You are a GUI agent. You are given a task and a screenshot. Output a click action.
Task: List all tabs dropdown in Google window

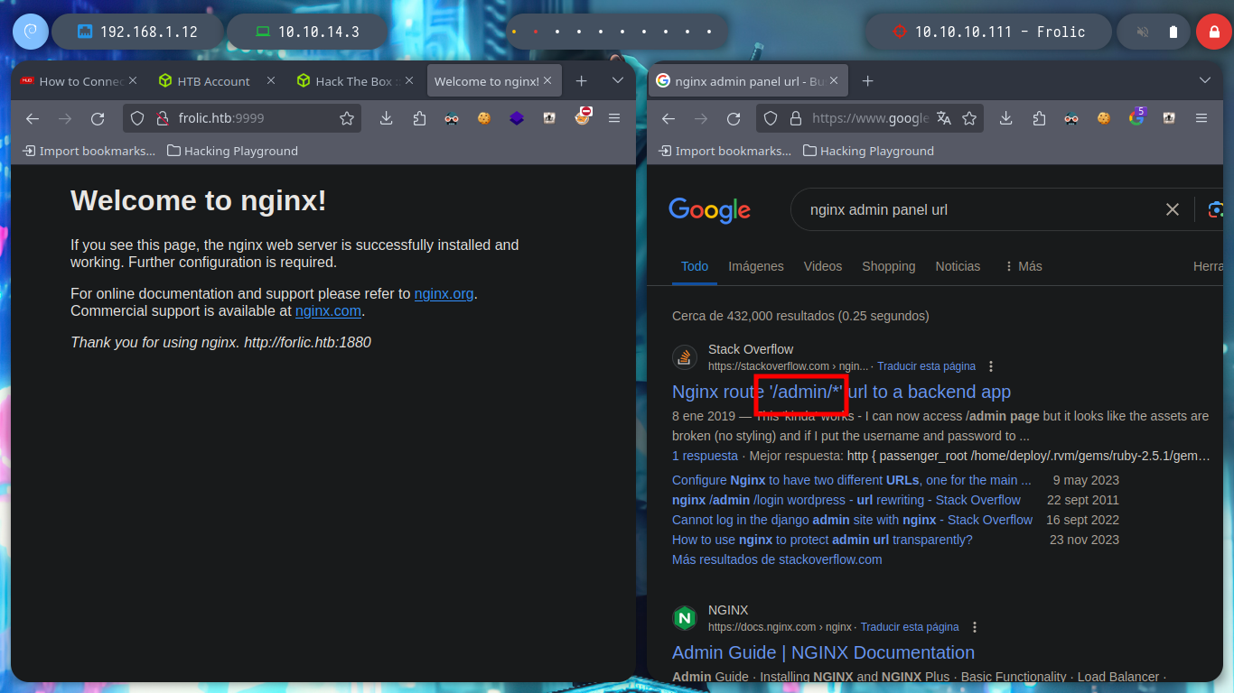1205,81
